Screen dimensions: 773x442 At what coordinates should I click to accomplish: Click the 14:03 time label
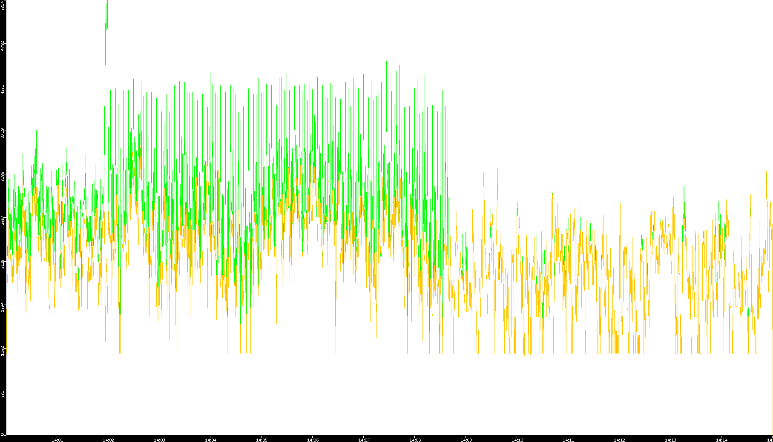coord(159,440)
